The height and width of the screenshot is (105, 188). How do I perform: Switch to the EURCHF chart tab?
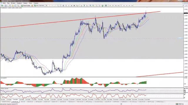coord(142,102)
